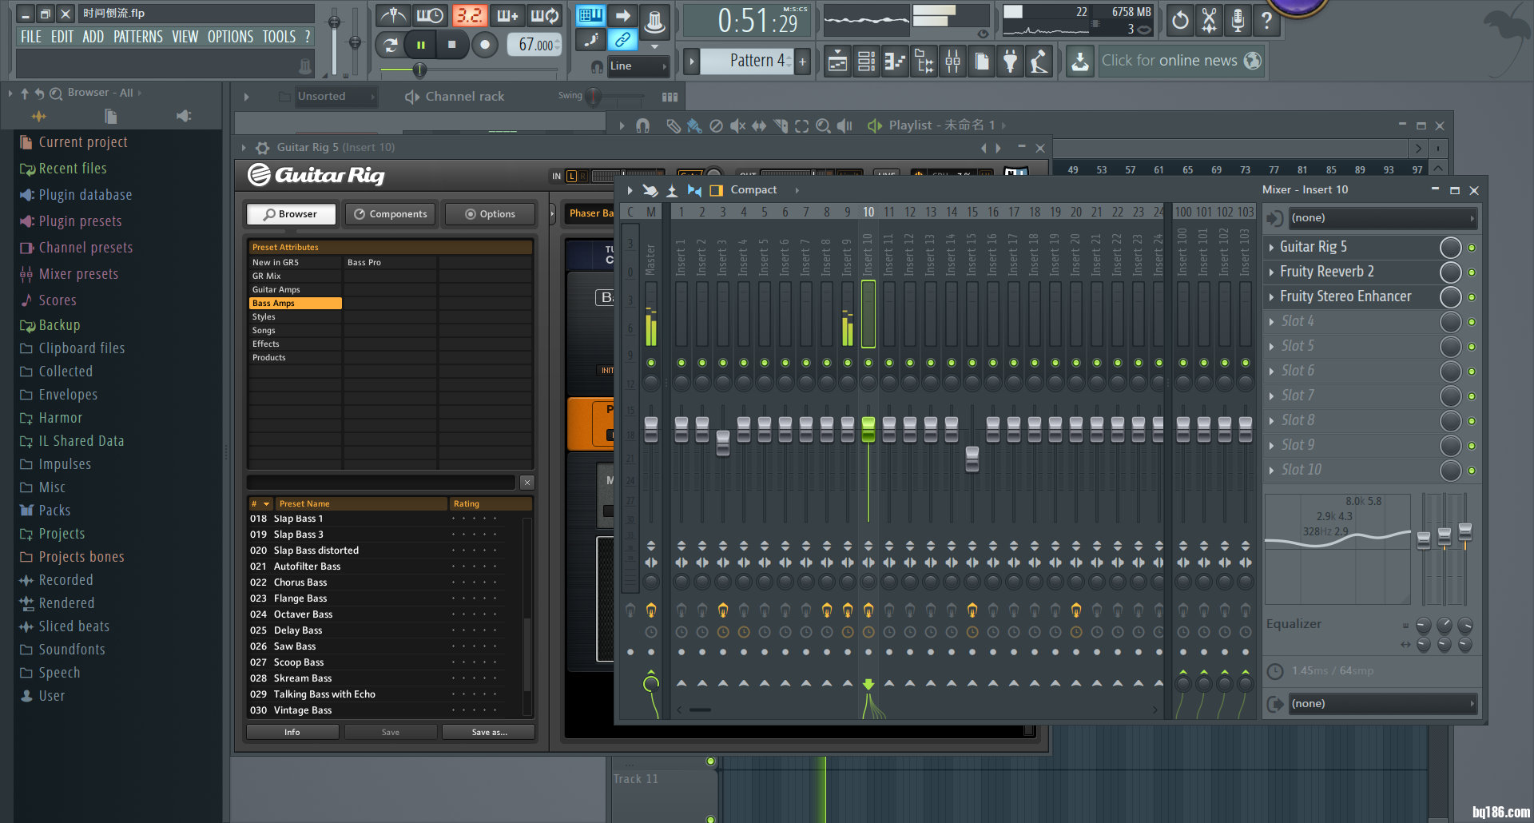Viewport: 1534px width, 823px height.
Task: Add a new pattern with plus button
Action: [802, 61]
